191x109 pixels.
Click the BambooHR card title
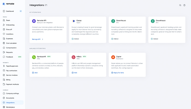tap(41, 57)
